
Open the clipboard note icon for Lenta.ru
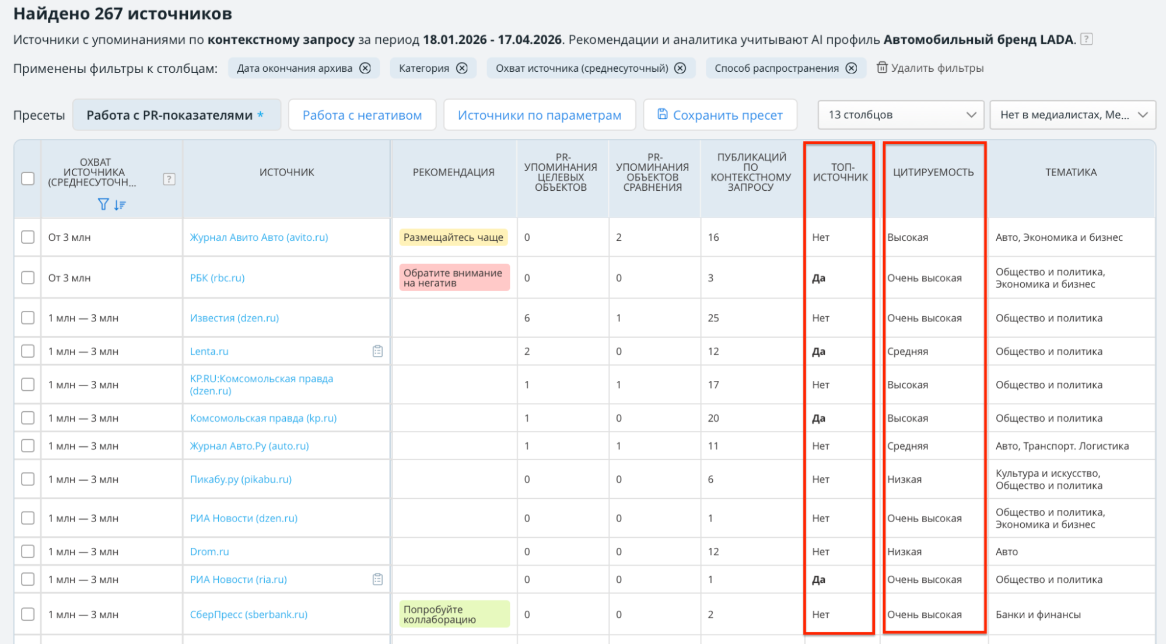[378, 351]
